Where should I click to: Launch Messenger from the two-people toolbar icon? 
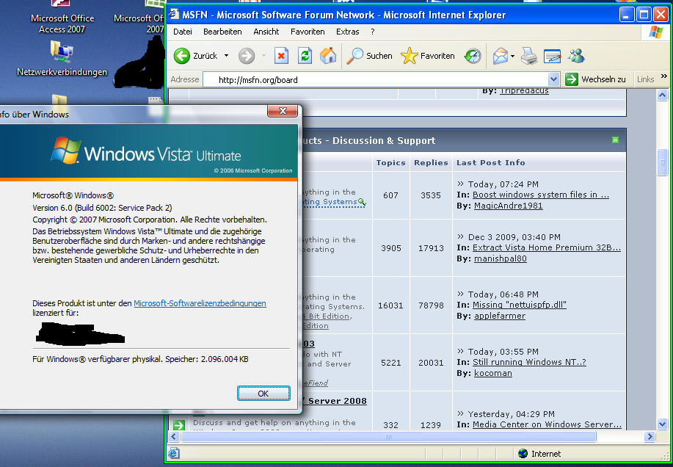coord(576,56)
